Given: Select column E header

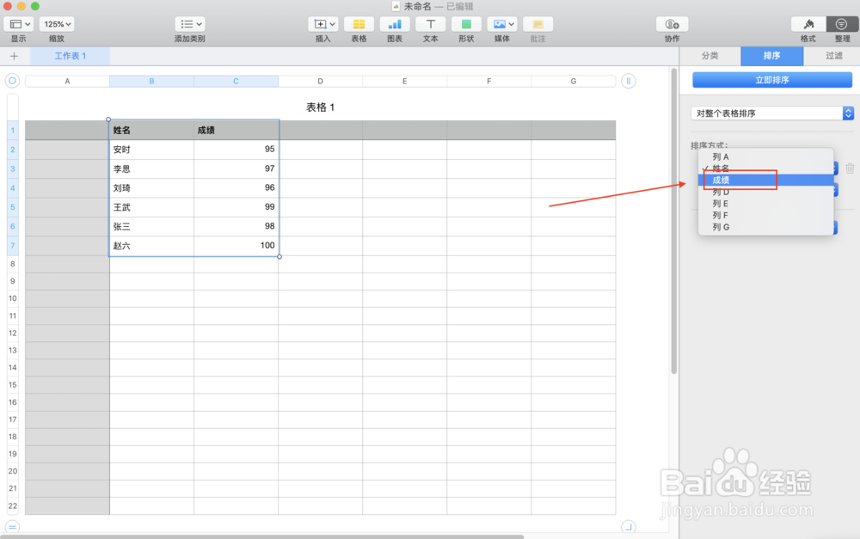Looking at the screenshot, I should click(405, 81).
